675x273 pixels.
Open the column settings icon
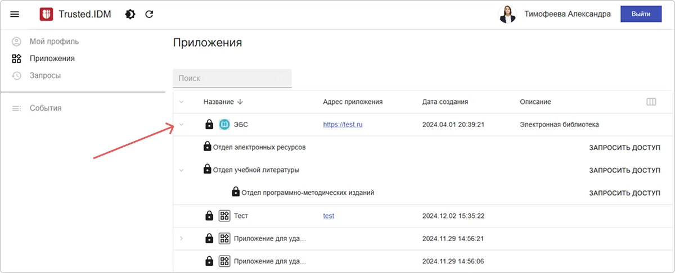[x=651, y=102]
